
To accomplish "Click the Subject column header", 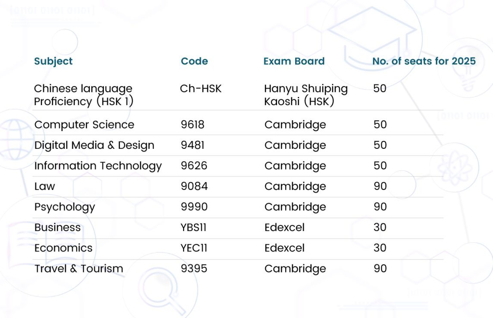I will pos(53,61).
